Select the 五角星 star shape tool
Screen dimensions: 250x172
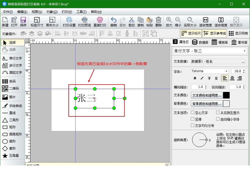[12, 156]
